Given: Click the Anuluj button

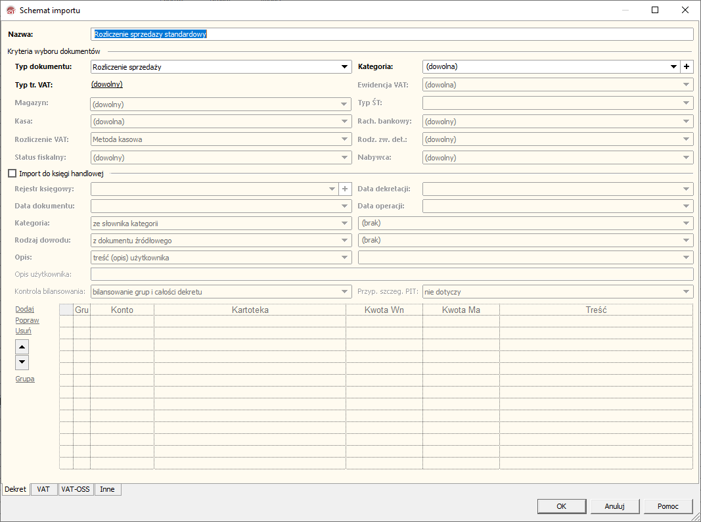Looking at the screenshot, I should tap(615, 506).
